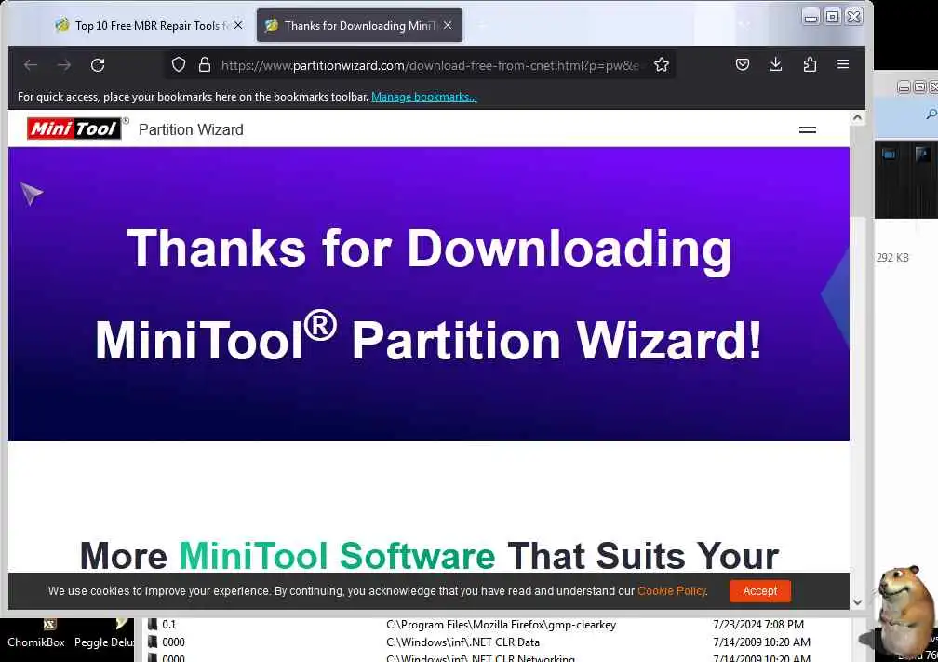
Task: Open the MiniTool site navigation menu
Action: pos(807,129)
